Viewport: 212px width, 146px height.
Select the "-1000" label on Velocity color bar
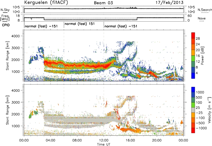coord(201,128)
